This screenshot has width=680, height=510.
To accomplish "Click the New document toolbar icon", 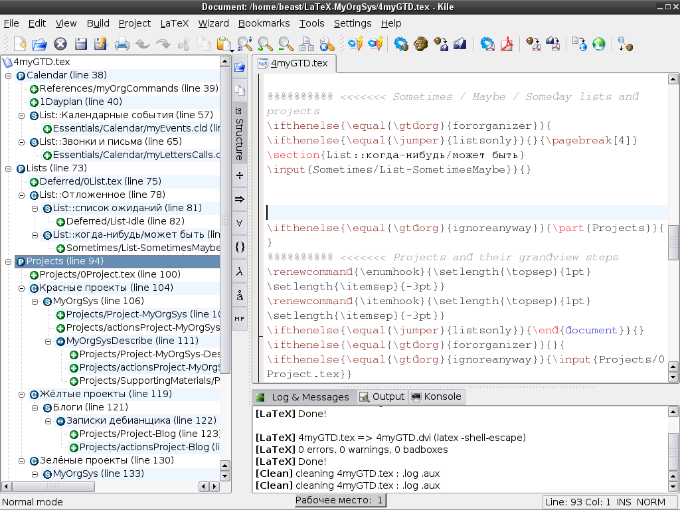I will (20, 44).
